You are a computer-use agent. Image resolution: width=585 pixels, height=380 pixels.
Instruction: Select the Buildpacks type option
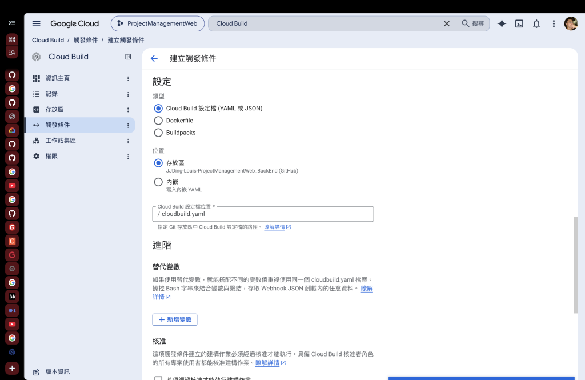pos(158,133)
